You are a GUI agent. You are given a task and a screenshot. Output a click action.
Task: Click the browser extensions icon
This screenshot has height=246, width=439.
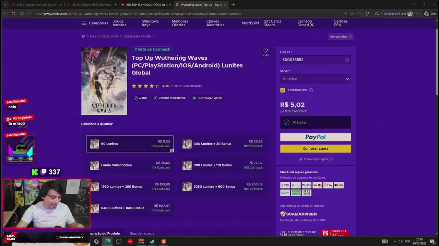coord(368,14)
